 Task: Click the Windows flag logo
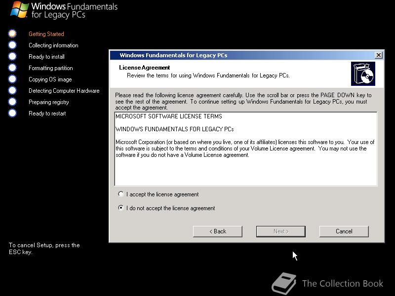point(19,9)
